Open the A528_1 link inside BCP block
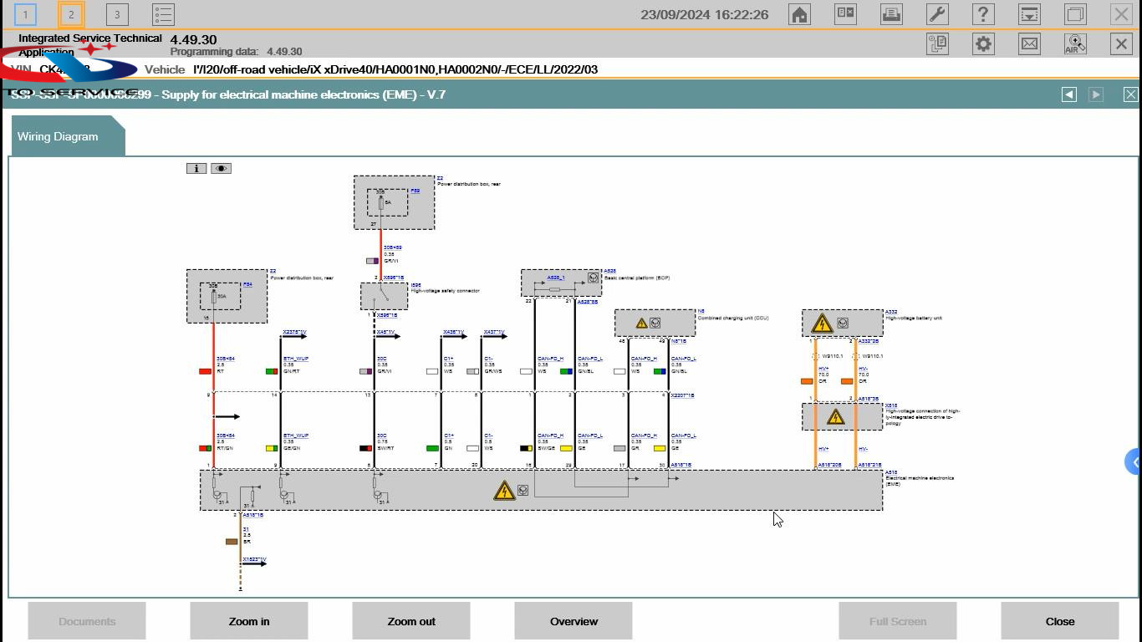Image resolution: width=1142 pixels, height=642 pixels. (556, 278)
